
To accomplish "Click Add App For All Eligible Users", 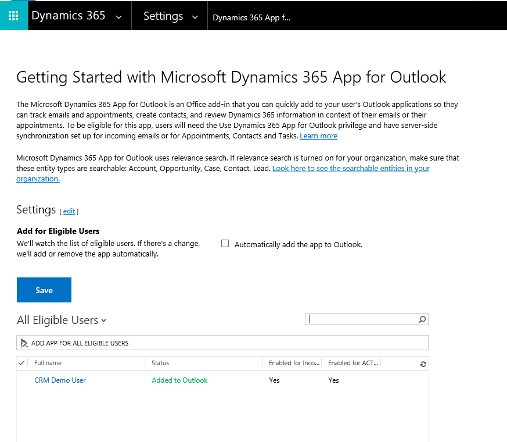I will pos(80,343).
